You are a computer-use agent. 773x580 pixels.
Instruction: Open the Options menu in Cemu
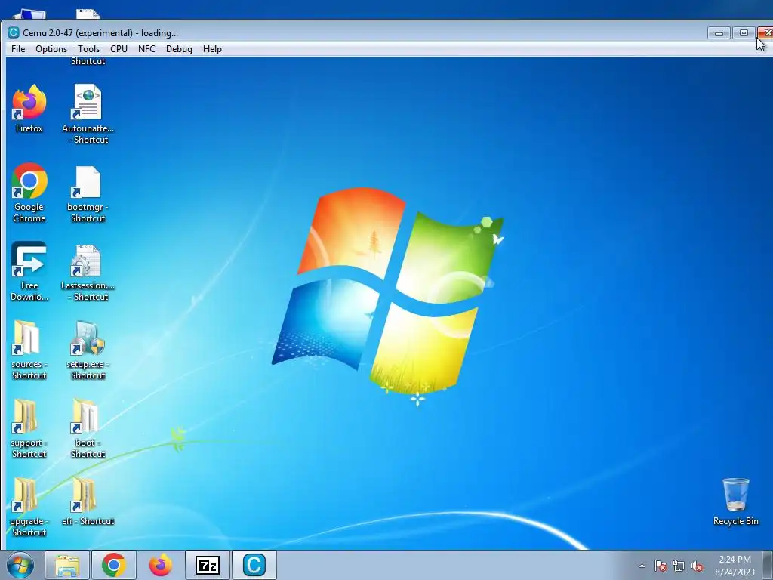tap(51, 49)
